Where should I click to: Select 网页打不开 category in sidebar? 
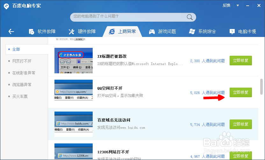pyautogui.click(x=22, y=61)
